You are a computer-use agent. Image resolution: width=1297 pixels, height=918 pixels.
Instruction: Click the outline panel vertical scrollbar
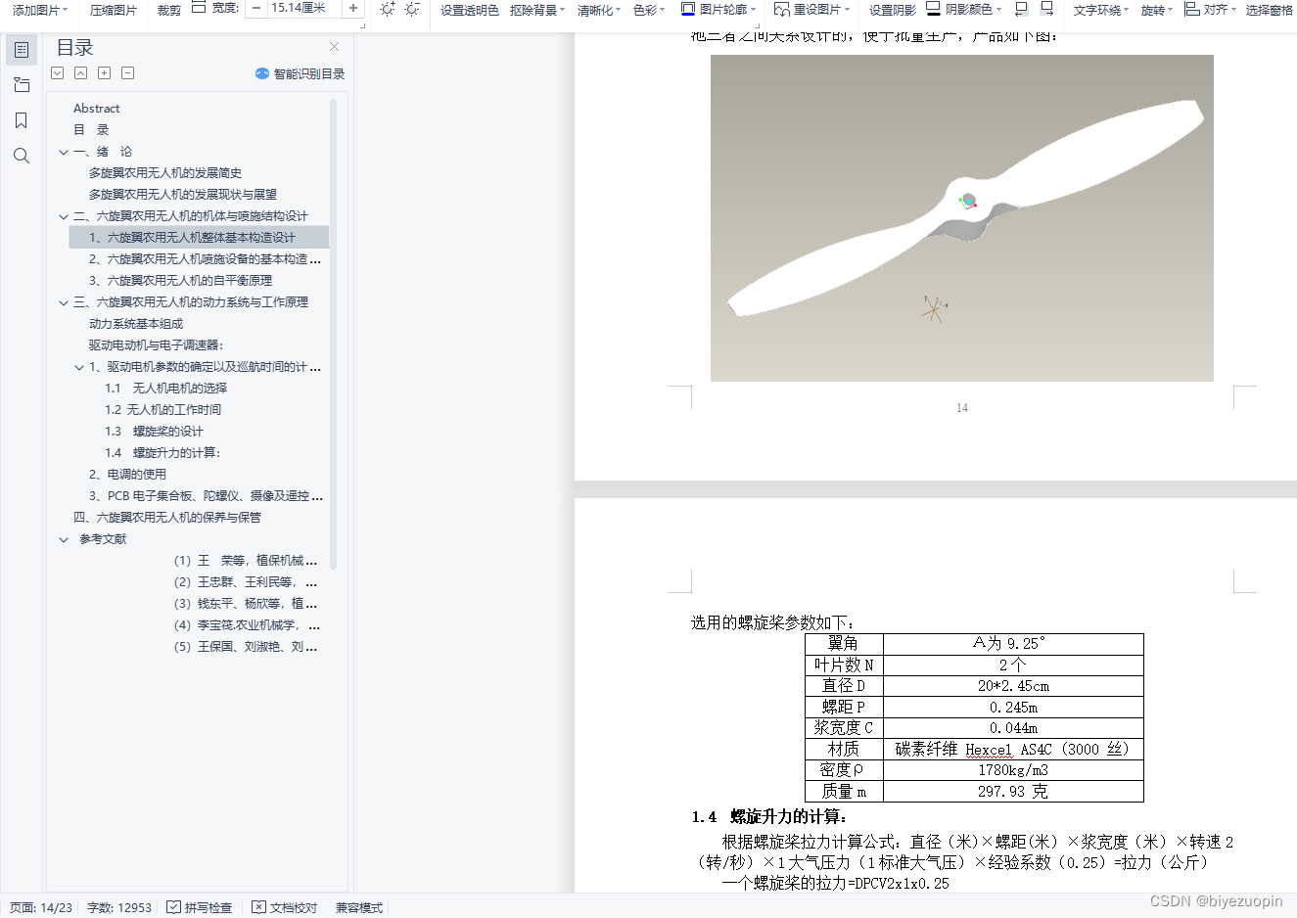coord(334,333)
